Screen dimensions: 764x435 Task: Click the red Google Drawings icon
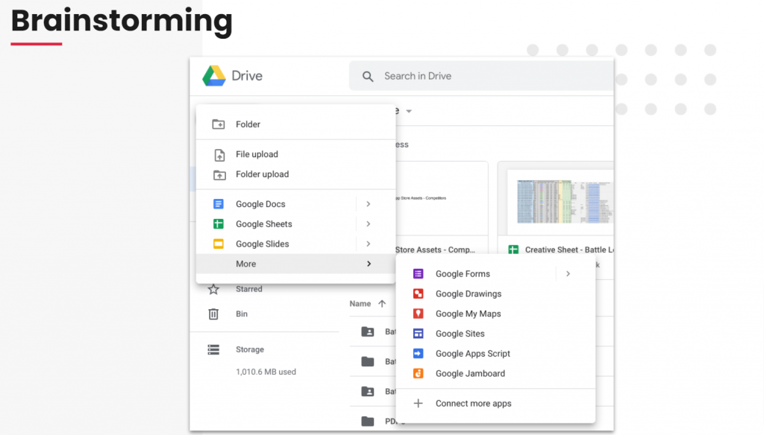(x=418, y=294)
